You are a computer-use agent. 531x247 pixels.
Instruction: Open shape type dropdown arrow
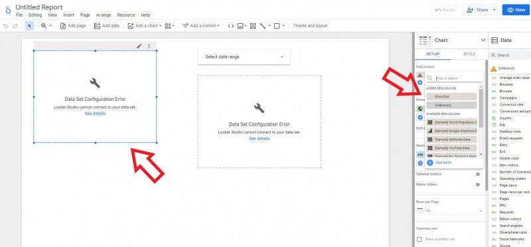(x=283, y=26)
